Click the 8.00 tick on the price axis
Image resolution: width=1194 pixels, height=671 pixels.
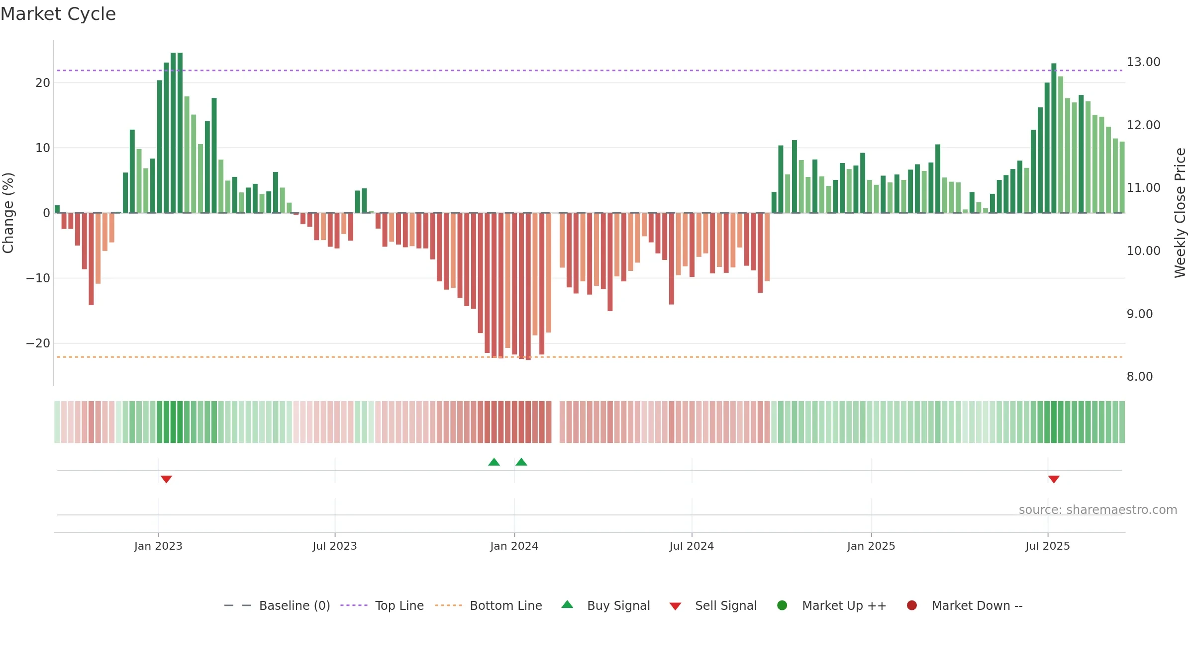pos(1139,377)
